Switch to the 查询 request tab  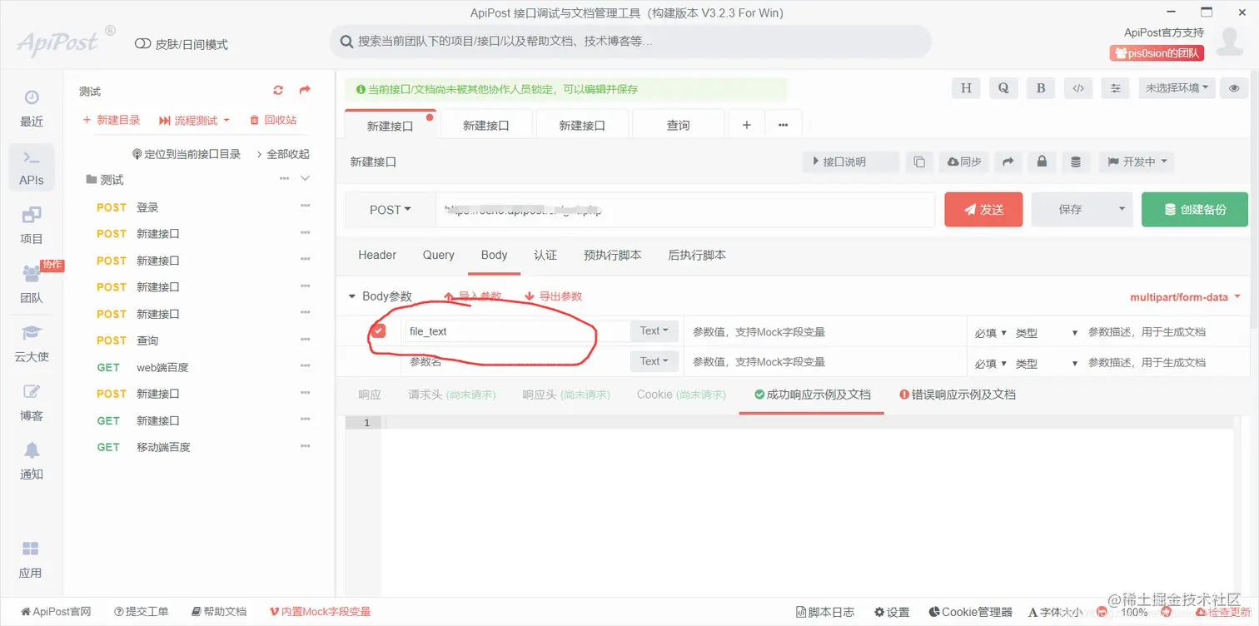coord(678,125)
